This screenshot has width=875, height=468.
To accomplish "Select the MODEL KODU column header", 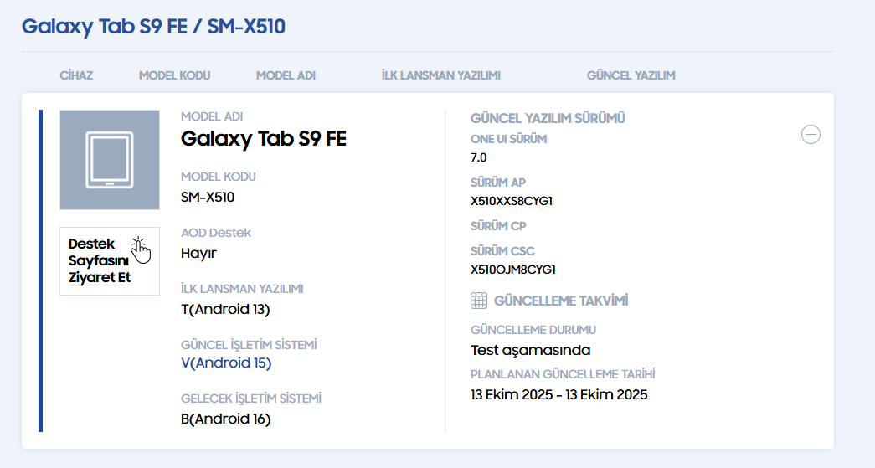I will click(175, 75).
